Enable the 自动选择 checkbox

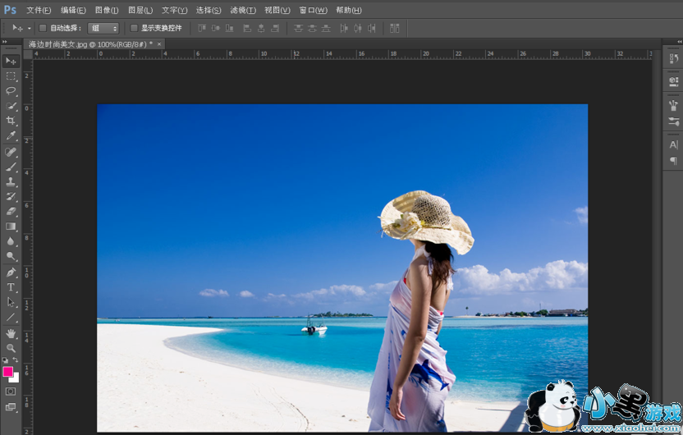[44, 28]
